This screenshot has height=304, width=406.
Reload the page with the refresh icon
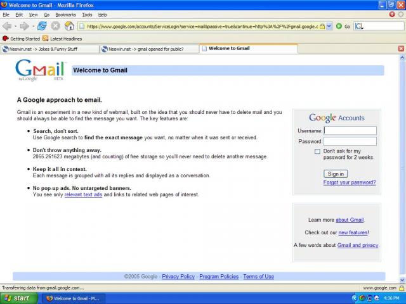pyautogui.click(x=42, y=26)
